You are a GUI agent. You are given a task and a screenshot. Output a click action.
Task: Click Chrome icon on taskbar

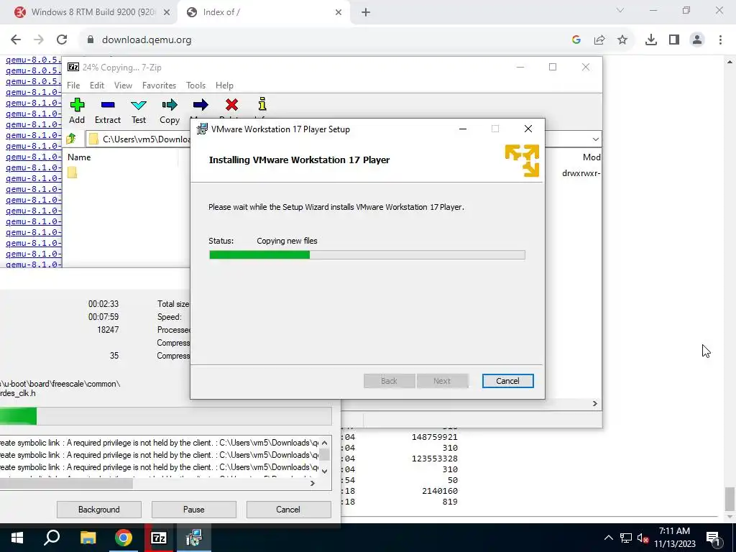click(x=124, y=538)
